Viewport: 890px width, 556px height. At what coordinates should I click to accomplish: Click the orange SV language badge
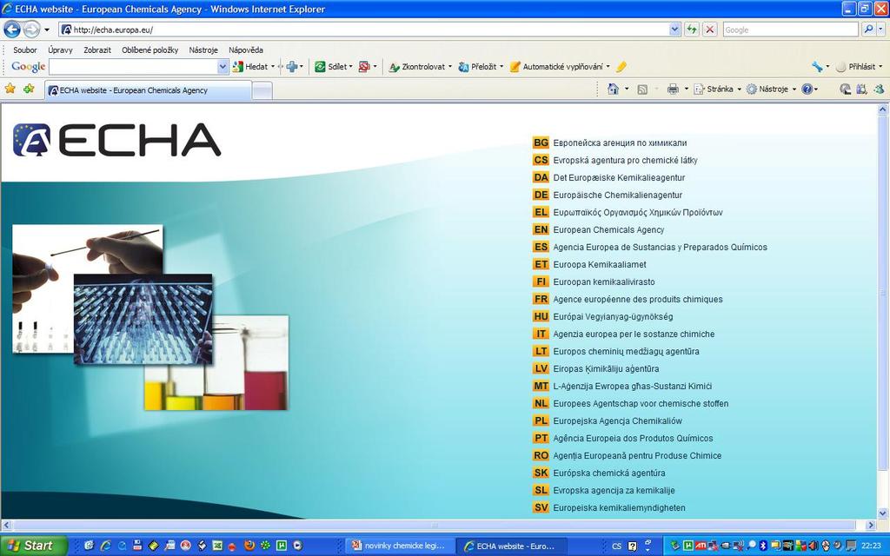(x=541, y=507)
